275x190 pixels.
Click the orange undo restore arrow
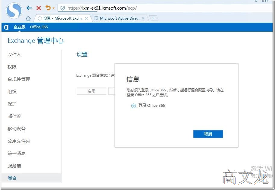48,8
